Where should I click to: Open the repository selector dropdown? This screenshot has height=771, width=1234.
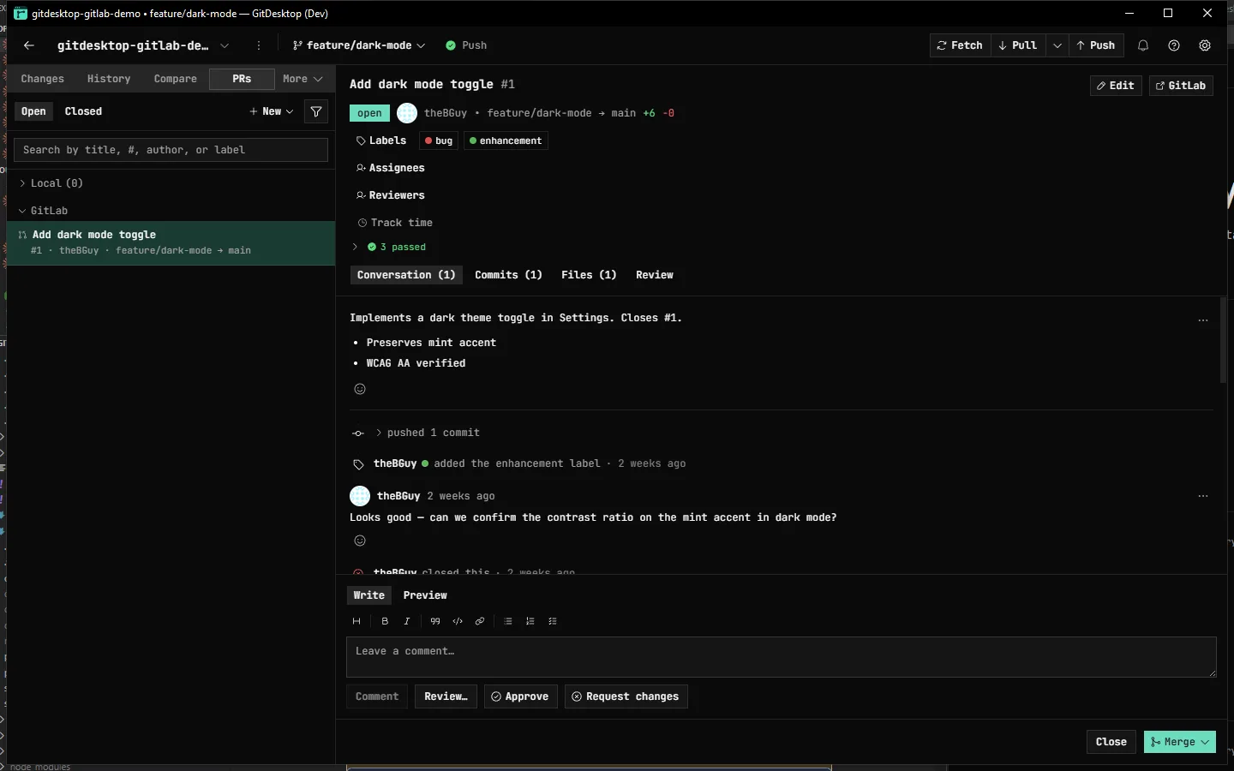[x=225, y=45]
